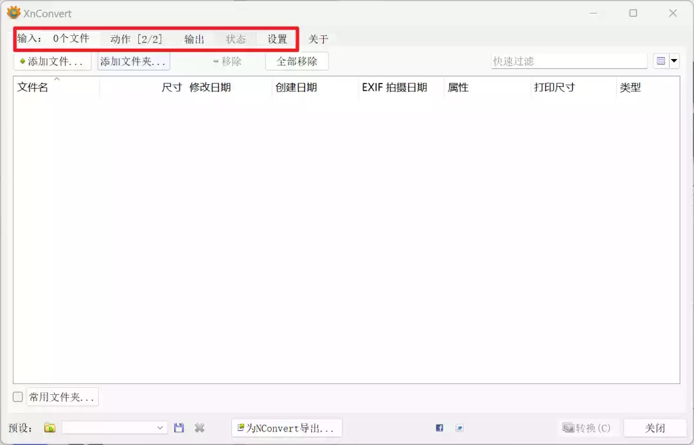Click 全部移除 to clear the list
The image size is (694, 445).
(297, 61)
